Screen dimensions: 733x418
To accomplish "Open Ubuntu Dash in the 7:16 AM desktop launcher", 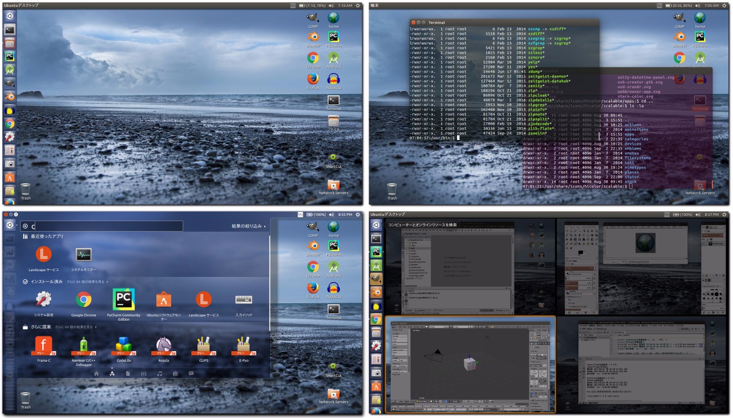I will tap(9, 16).
